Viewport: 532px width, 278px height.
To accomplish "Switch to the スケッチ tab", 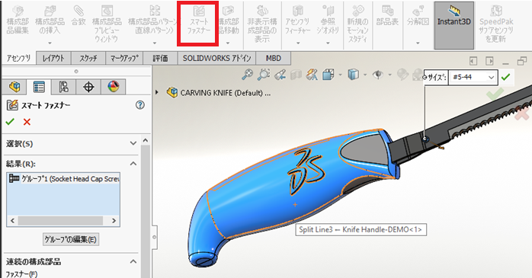I will (88, 58).
